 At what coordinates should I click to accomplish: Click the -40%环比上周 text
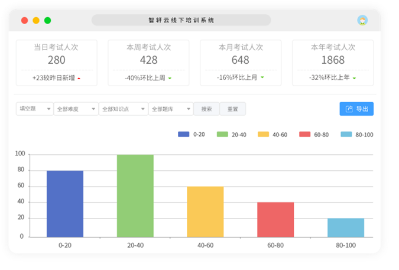145,78
